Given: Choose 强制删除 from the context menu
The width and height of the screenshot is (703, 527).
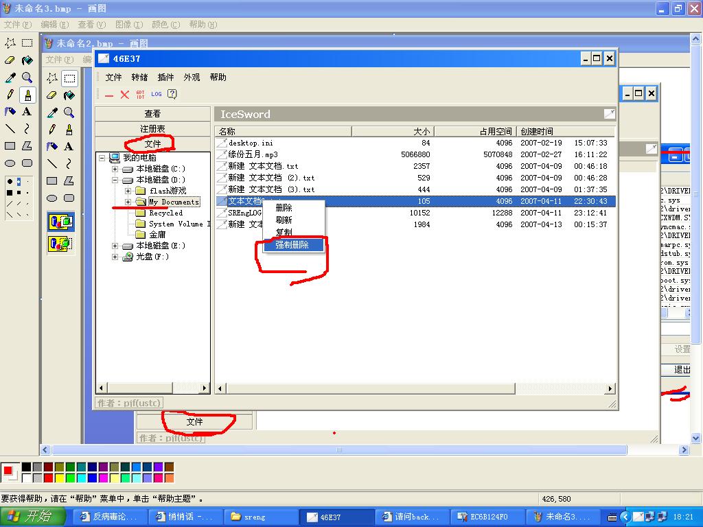Looking at the screenshot, I should [292, 245].
